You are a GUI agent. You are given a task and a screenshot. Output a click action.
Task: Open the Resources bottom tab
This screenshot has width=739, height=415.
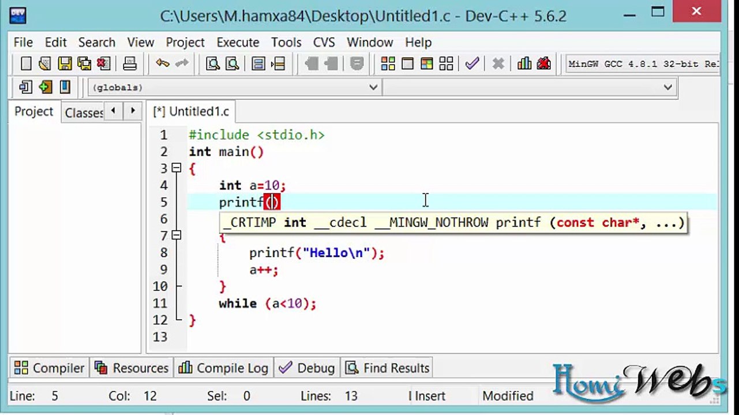pos(132,368)
